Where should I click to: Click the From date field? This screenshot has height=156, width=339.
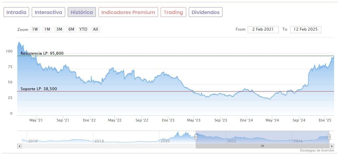(x=263, y=29)
